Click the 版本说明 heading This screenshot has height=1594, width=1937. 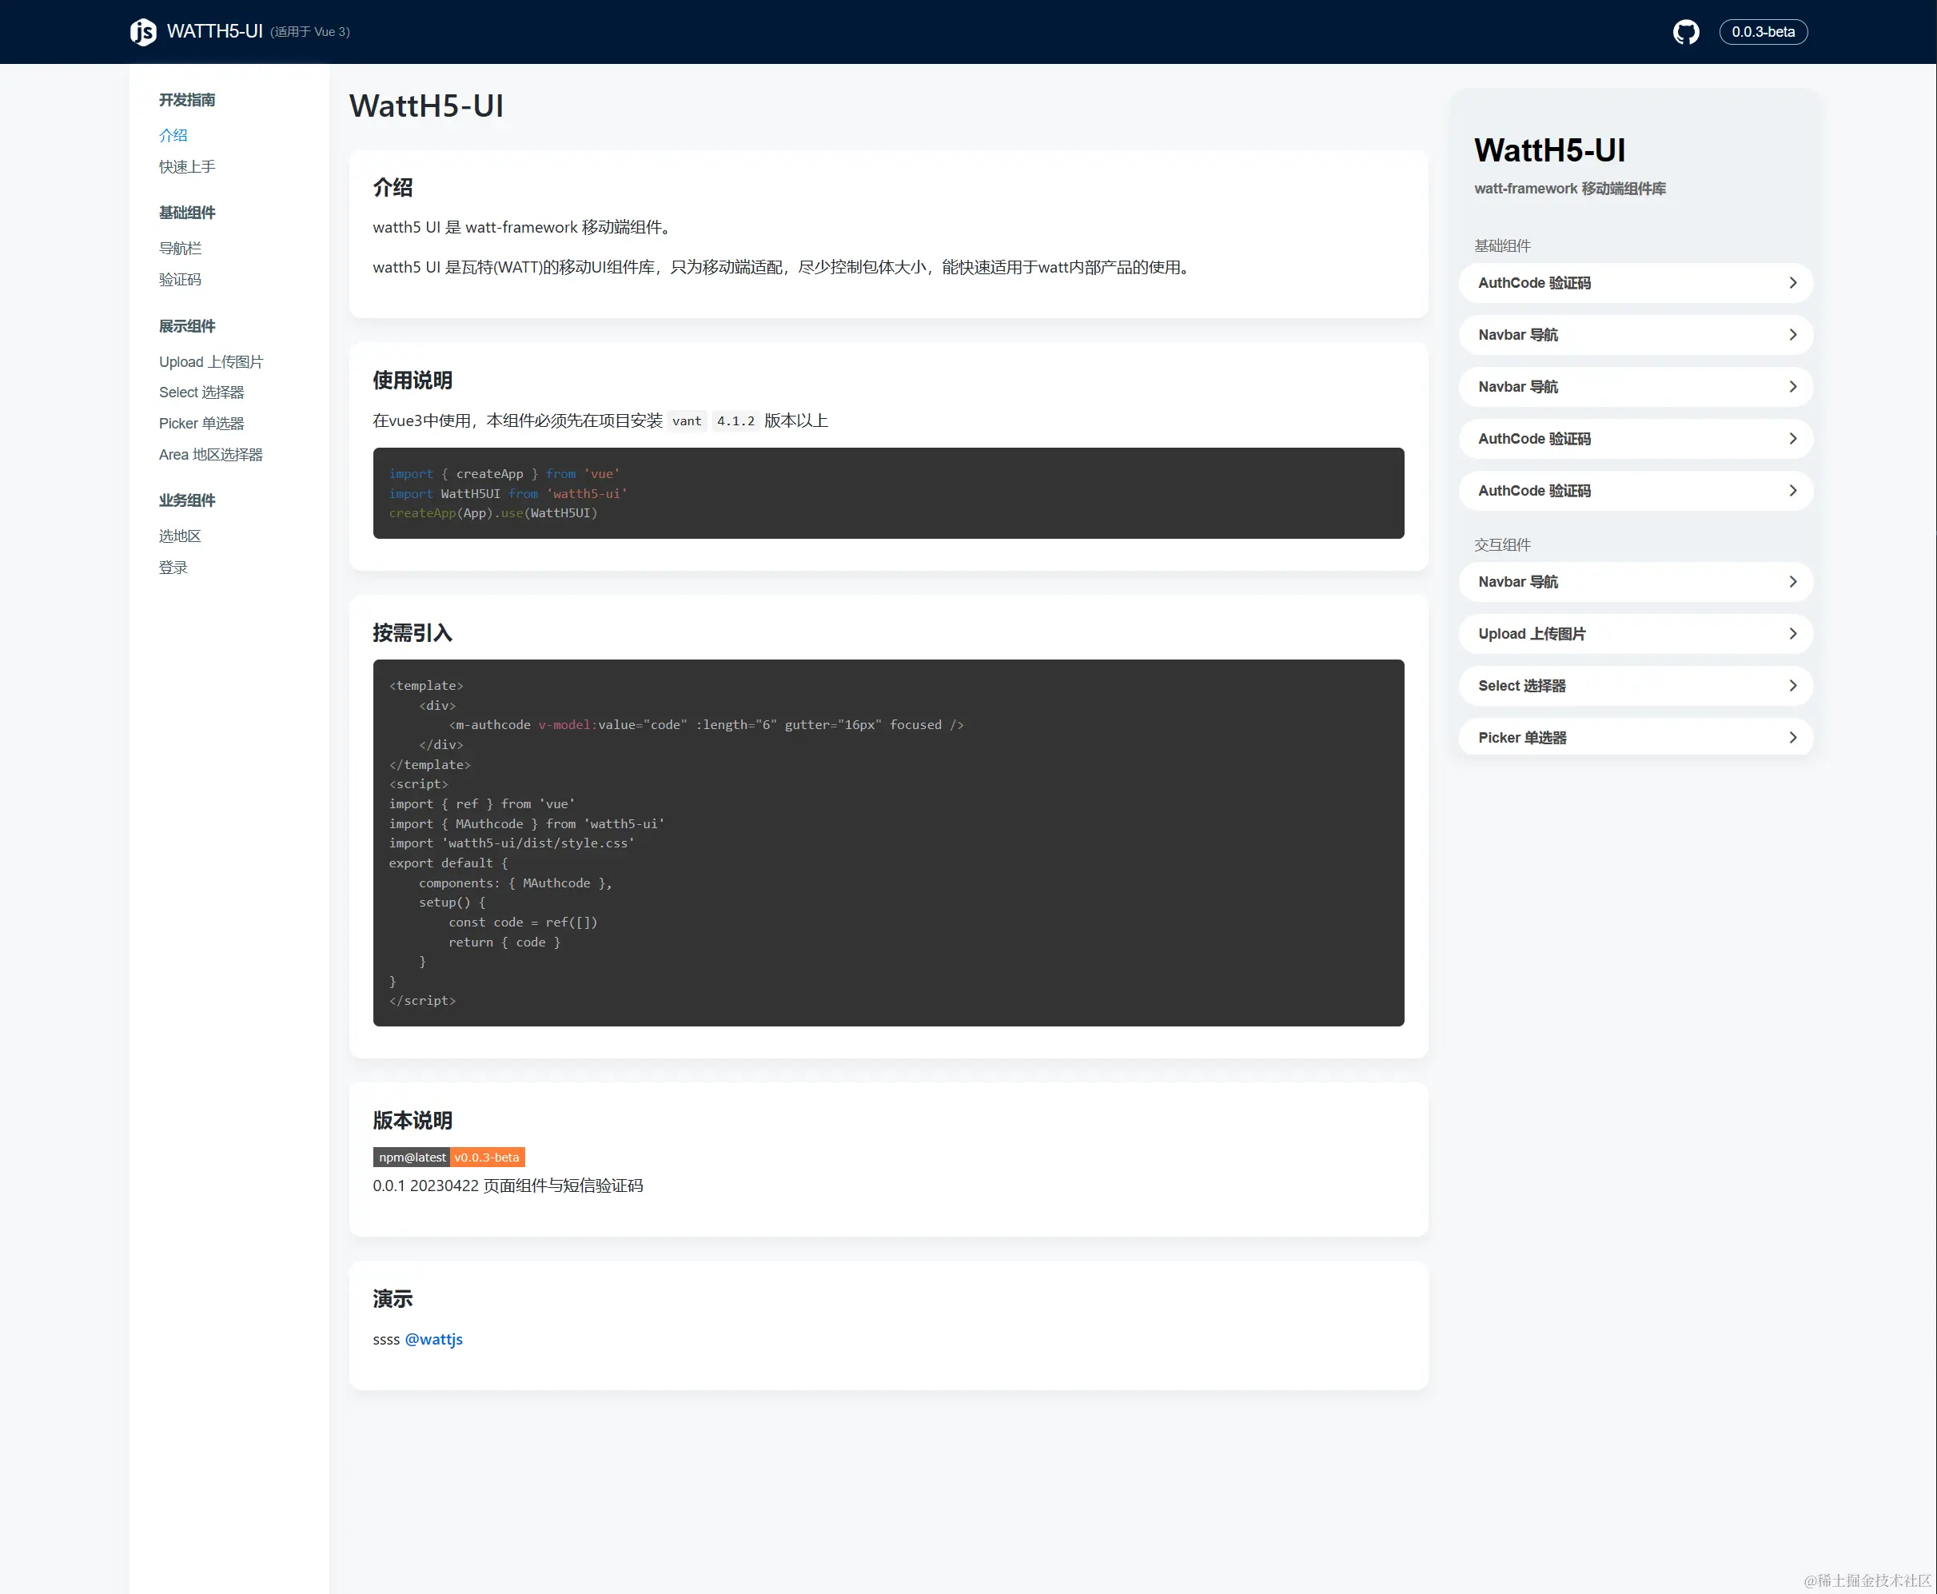(413, 1120)
